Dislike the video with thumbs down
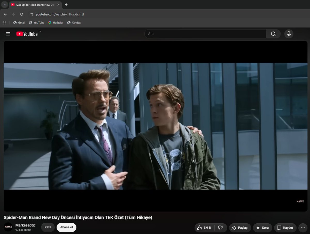Screen dimensions: 310x234 pyautogui.click(x=220, y=228)
